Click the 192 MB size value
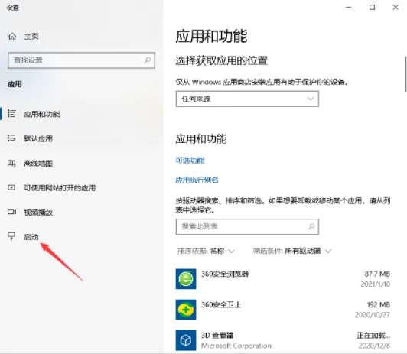 pos(379,304)
